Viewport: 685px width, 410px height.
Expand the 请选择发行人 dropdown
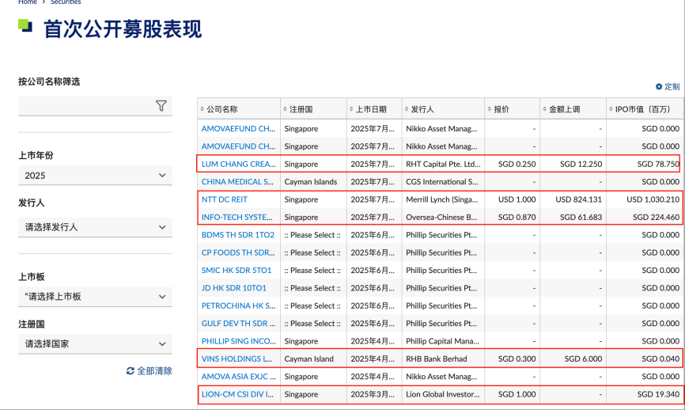(95, 227)
